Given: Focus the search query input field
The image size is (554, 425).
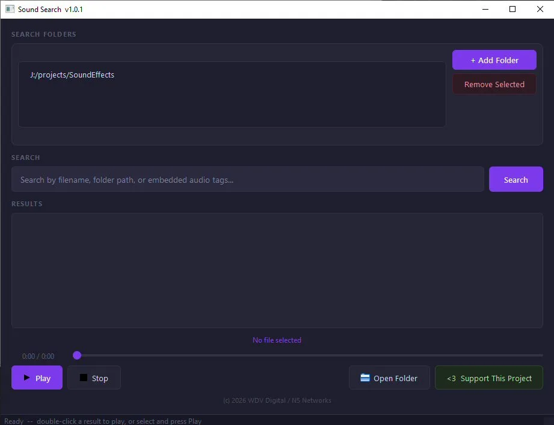Looking at the screenshot, I should point(248,179).
